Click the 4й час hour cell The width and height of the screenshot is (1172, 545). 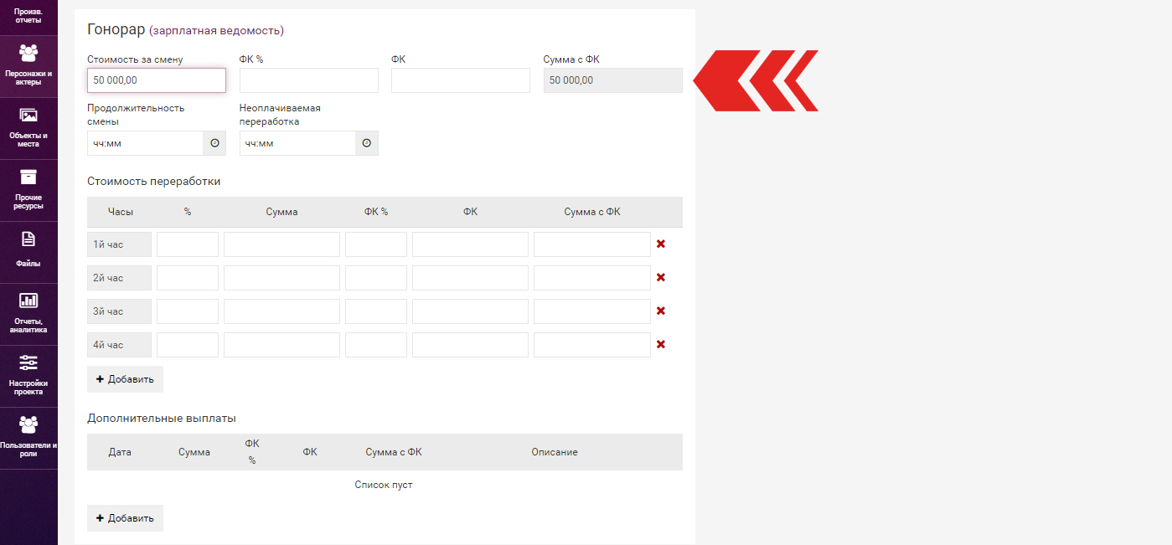coord(119,345)
